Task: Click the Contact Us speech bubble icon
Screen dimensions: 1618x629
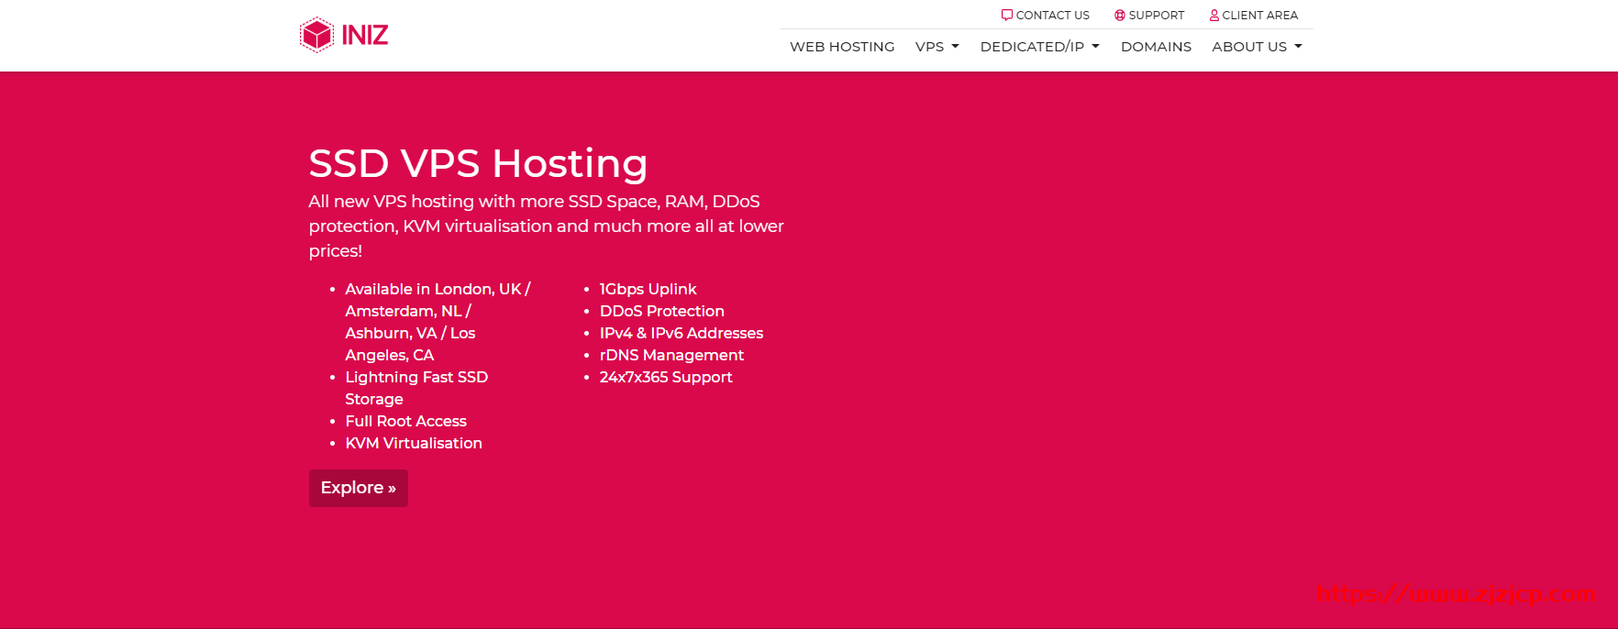Action: click(1006, 15)
